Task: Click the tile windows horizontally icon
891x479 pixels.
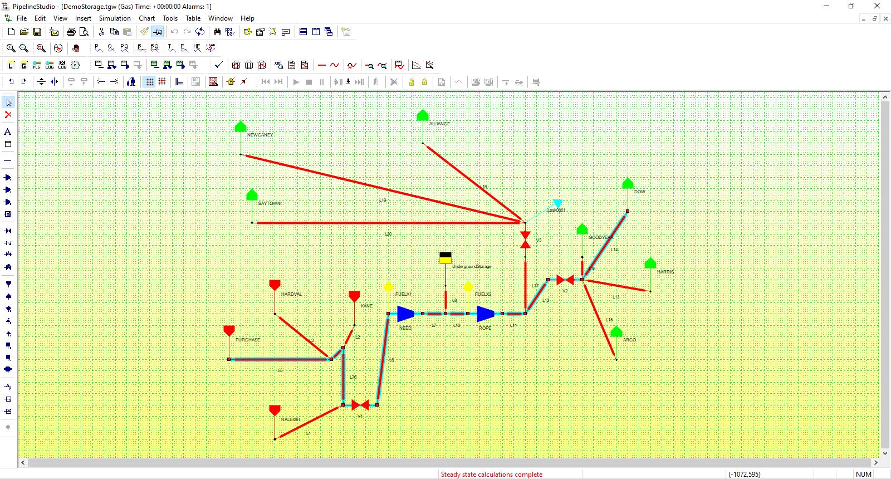Action: click(303, 32)
